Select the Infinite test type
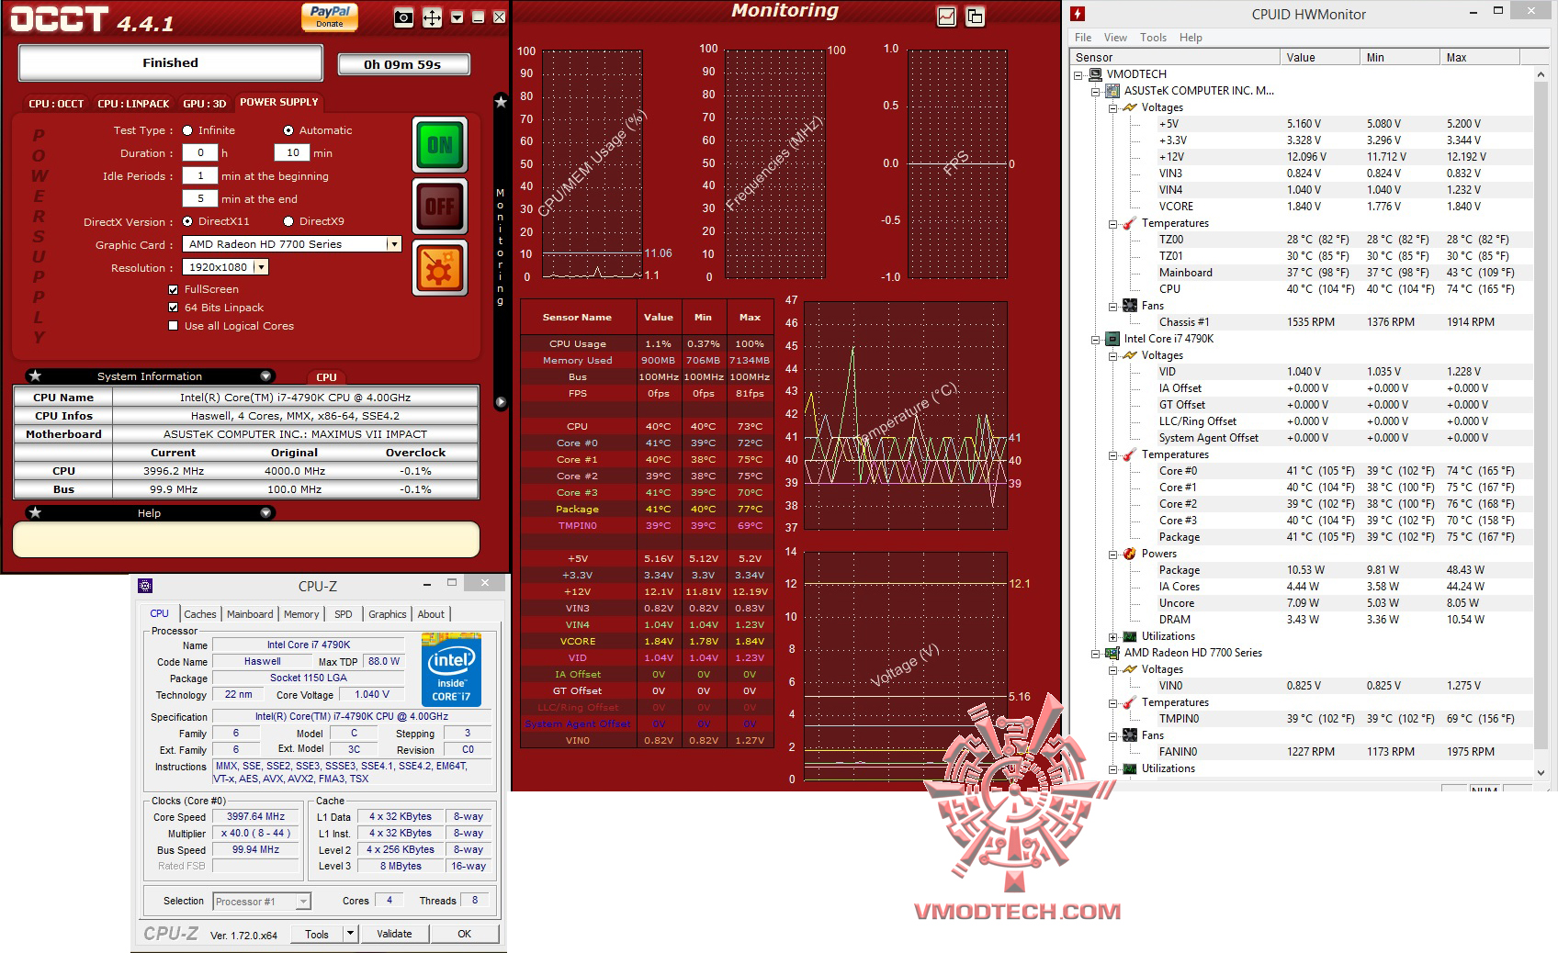 point(187,130)
